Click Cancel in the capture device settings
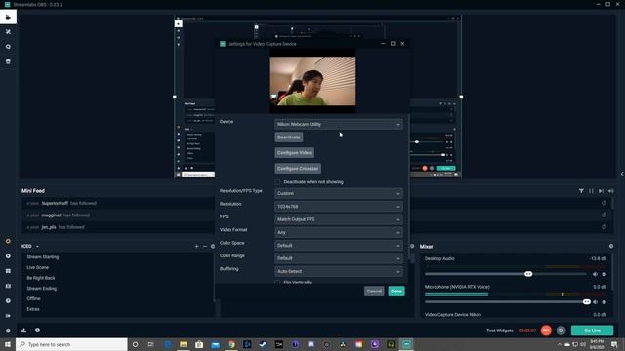The height and width of the screenshot is (351, 625). tap(374, 292)
